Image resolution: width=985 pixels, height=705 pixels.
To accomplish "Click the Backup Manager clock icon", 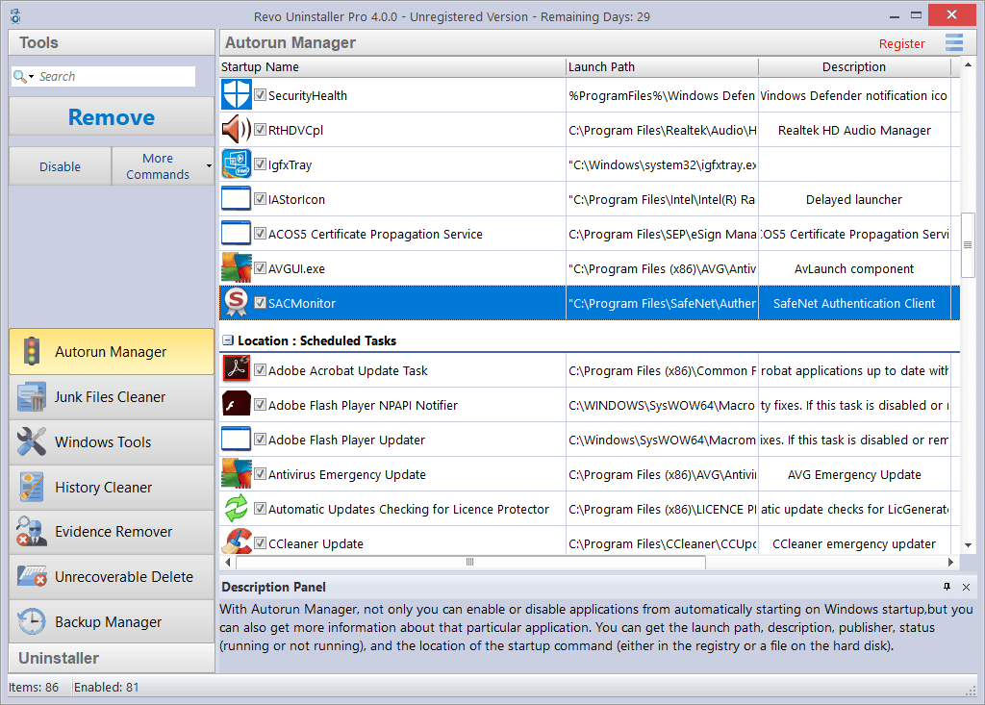I will (x=32, y=621).
